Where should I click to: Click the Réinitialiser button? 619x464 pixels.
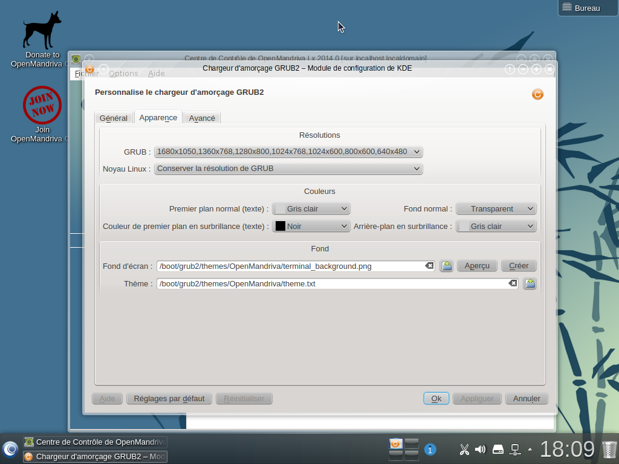click(x=244, y=399)
